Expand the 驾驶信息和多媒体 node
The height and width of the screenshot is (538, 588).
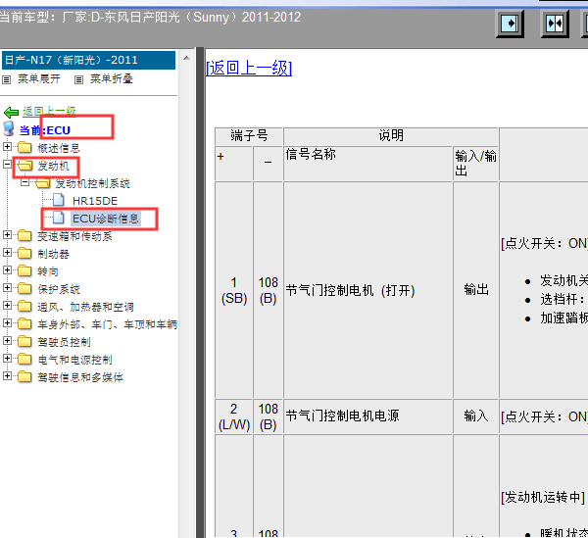coord(7,375)
